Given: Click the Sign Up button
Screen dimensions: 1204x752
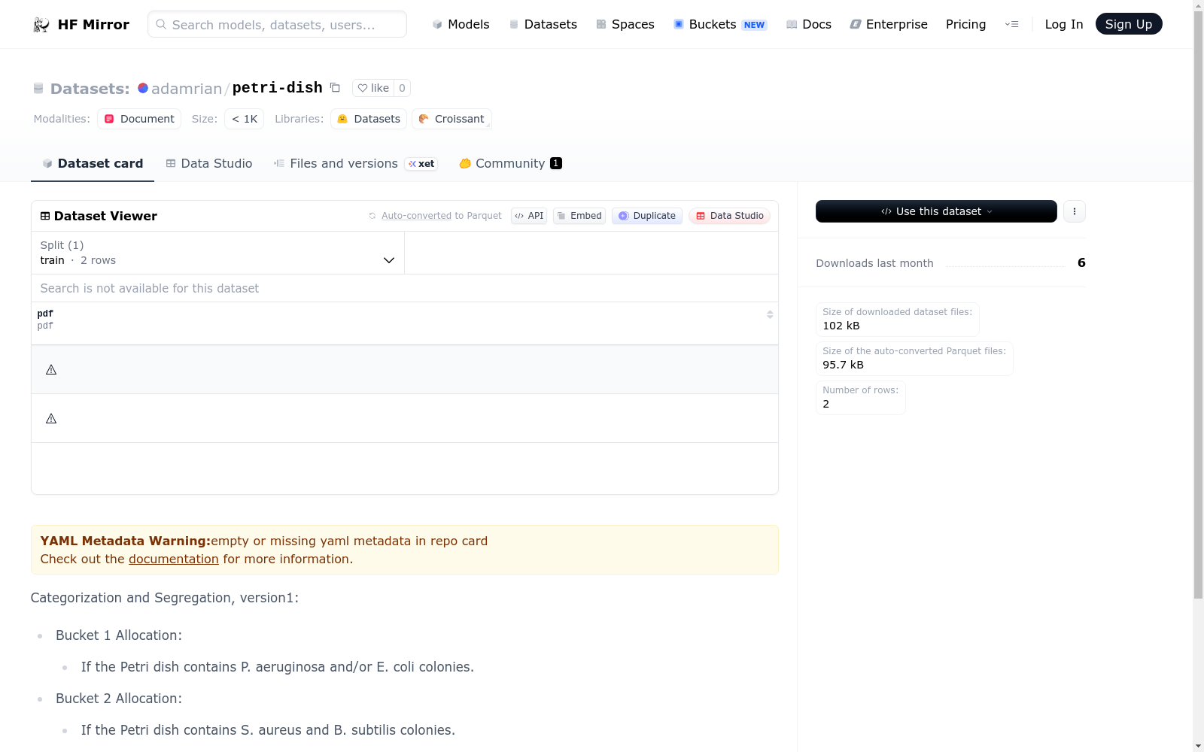Looking at the screenshot, I should coord(1129,24).
